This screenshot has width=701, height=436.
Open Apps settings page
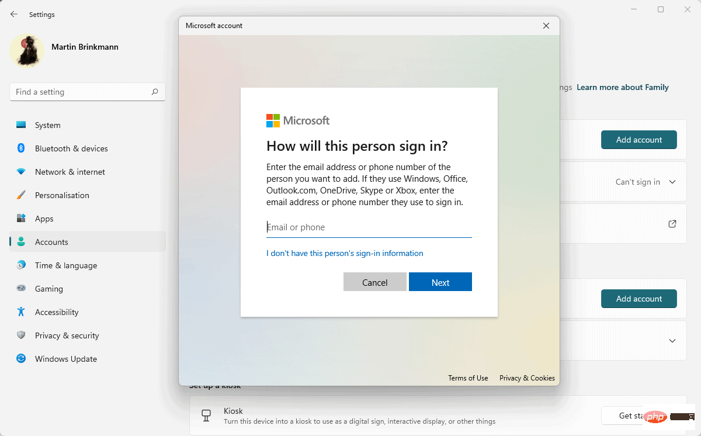point(88,219)
